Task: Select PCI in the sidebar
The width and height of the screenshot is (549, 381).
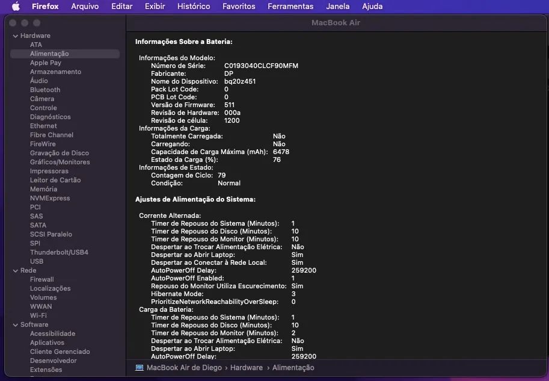Action: tap(35, 207)
